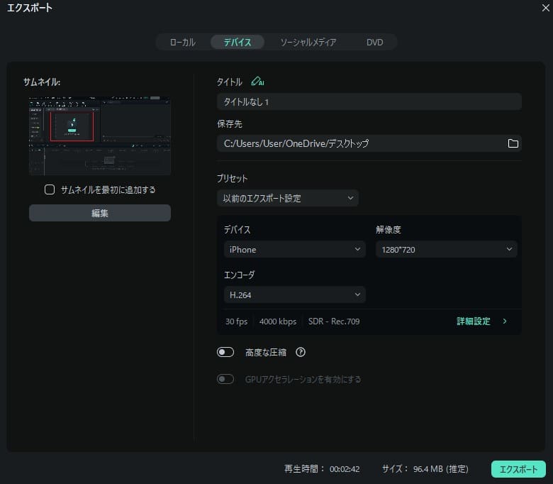The height and width of the screenshot is (484, 553).
Task: Open the 解像度 dropdown showing 1280*720
Action: [447, 249]
